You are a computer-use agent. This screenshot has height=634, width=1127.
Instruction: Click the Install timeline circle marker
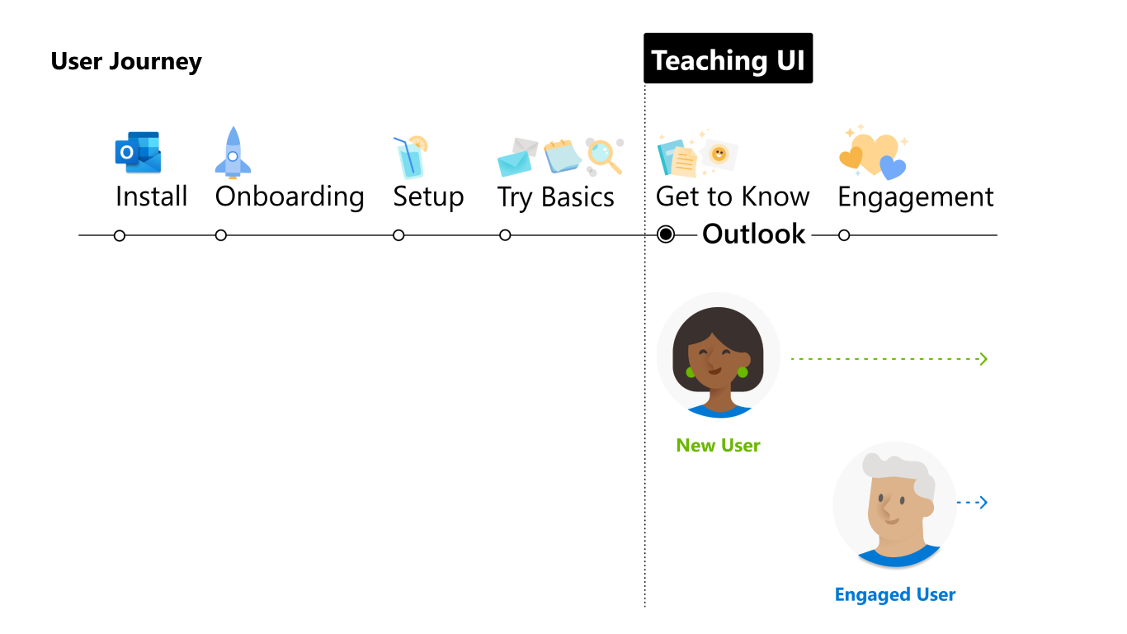120,235
